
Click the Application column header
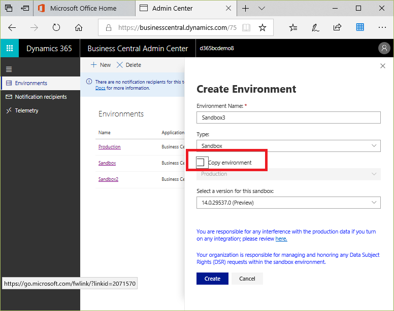pos(173,133)
